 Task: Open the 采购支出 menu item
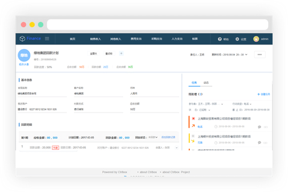tap(156, 39)
